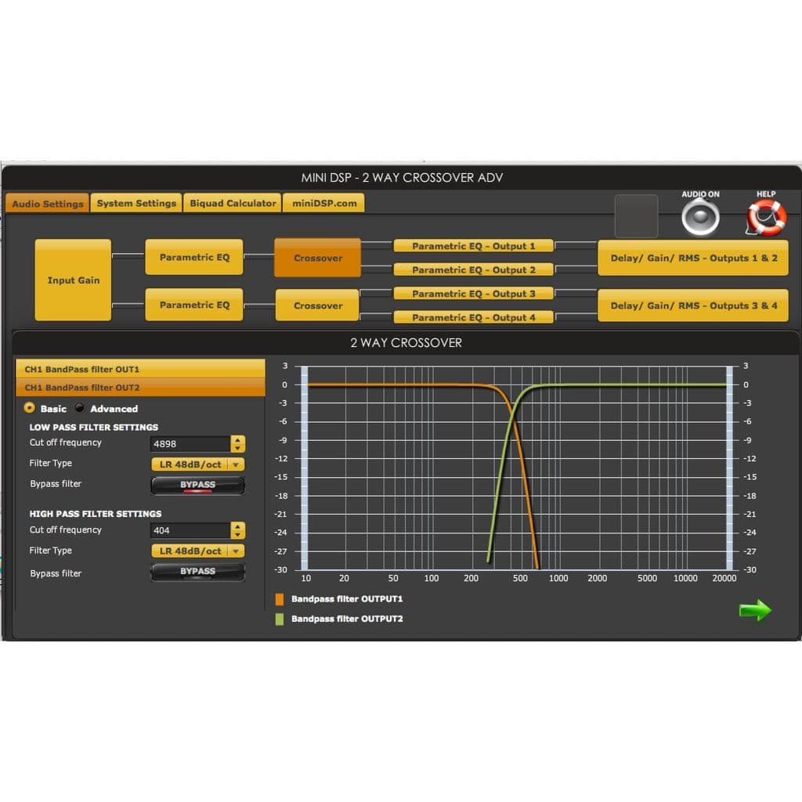Click the green next arrow icon

click(x=755, y=609)
